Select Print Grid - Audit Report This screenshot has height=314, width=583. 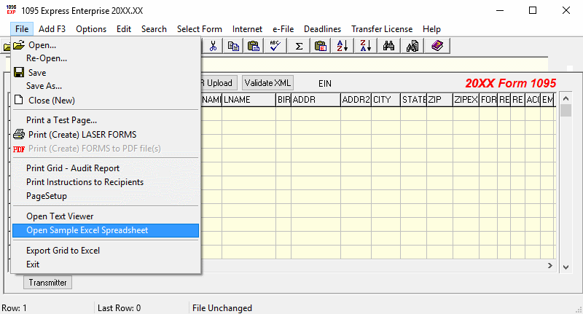[x=73, y=168]
